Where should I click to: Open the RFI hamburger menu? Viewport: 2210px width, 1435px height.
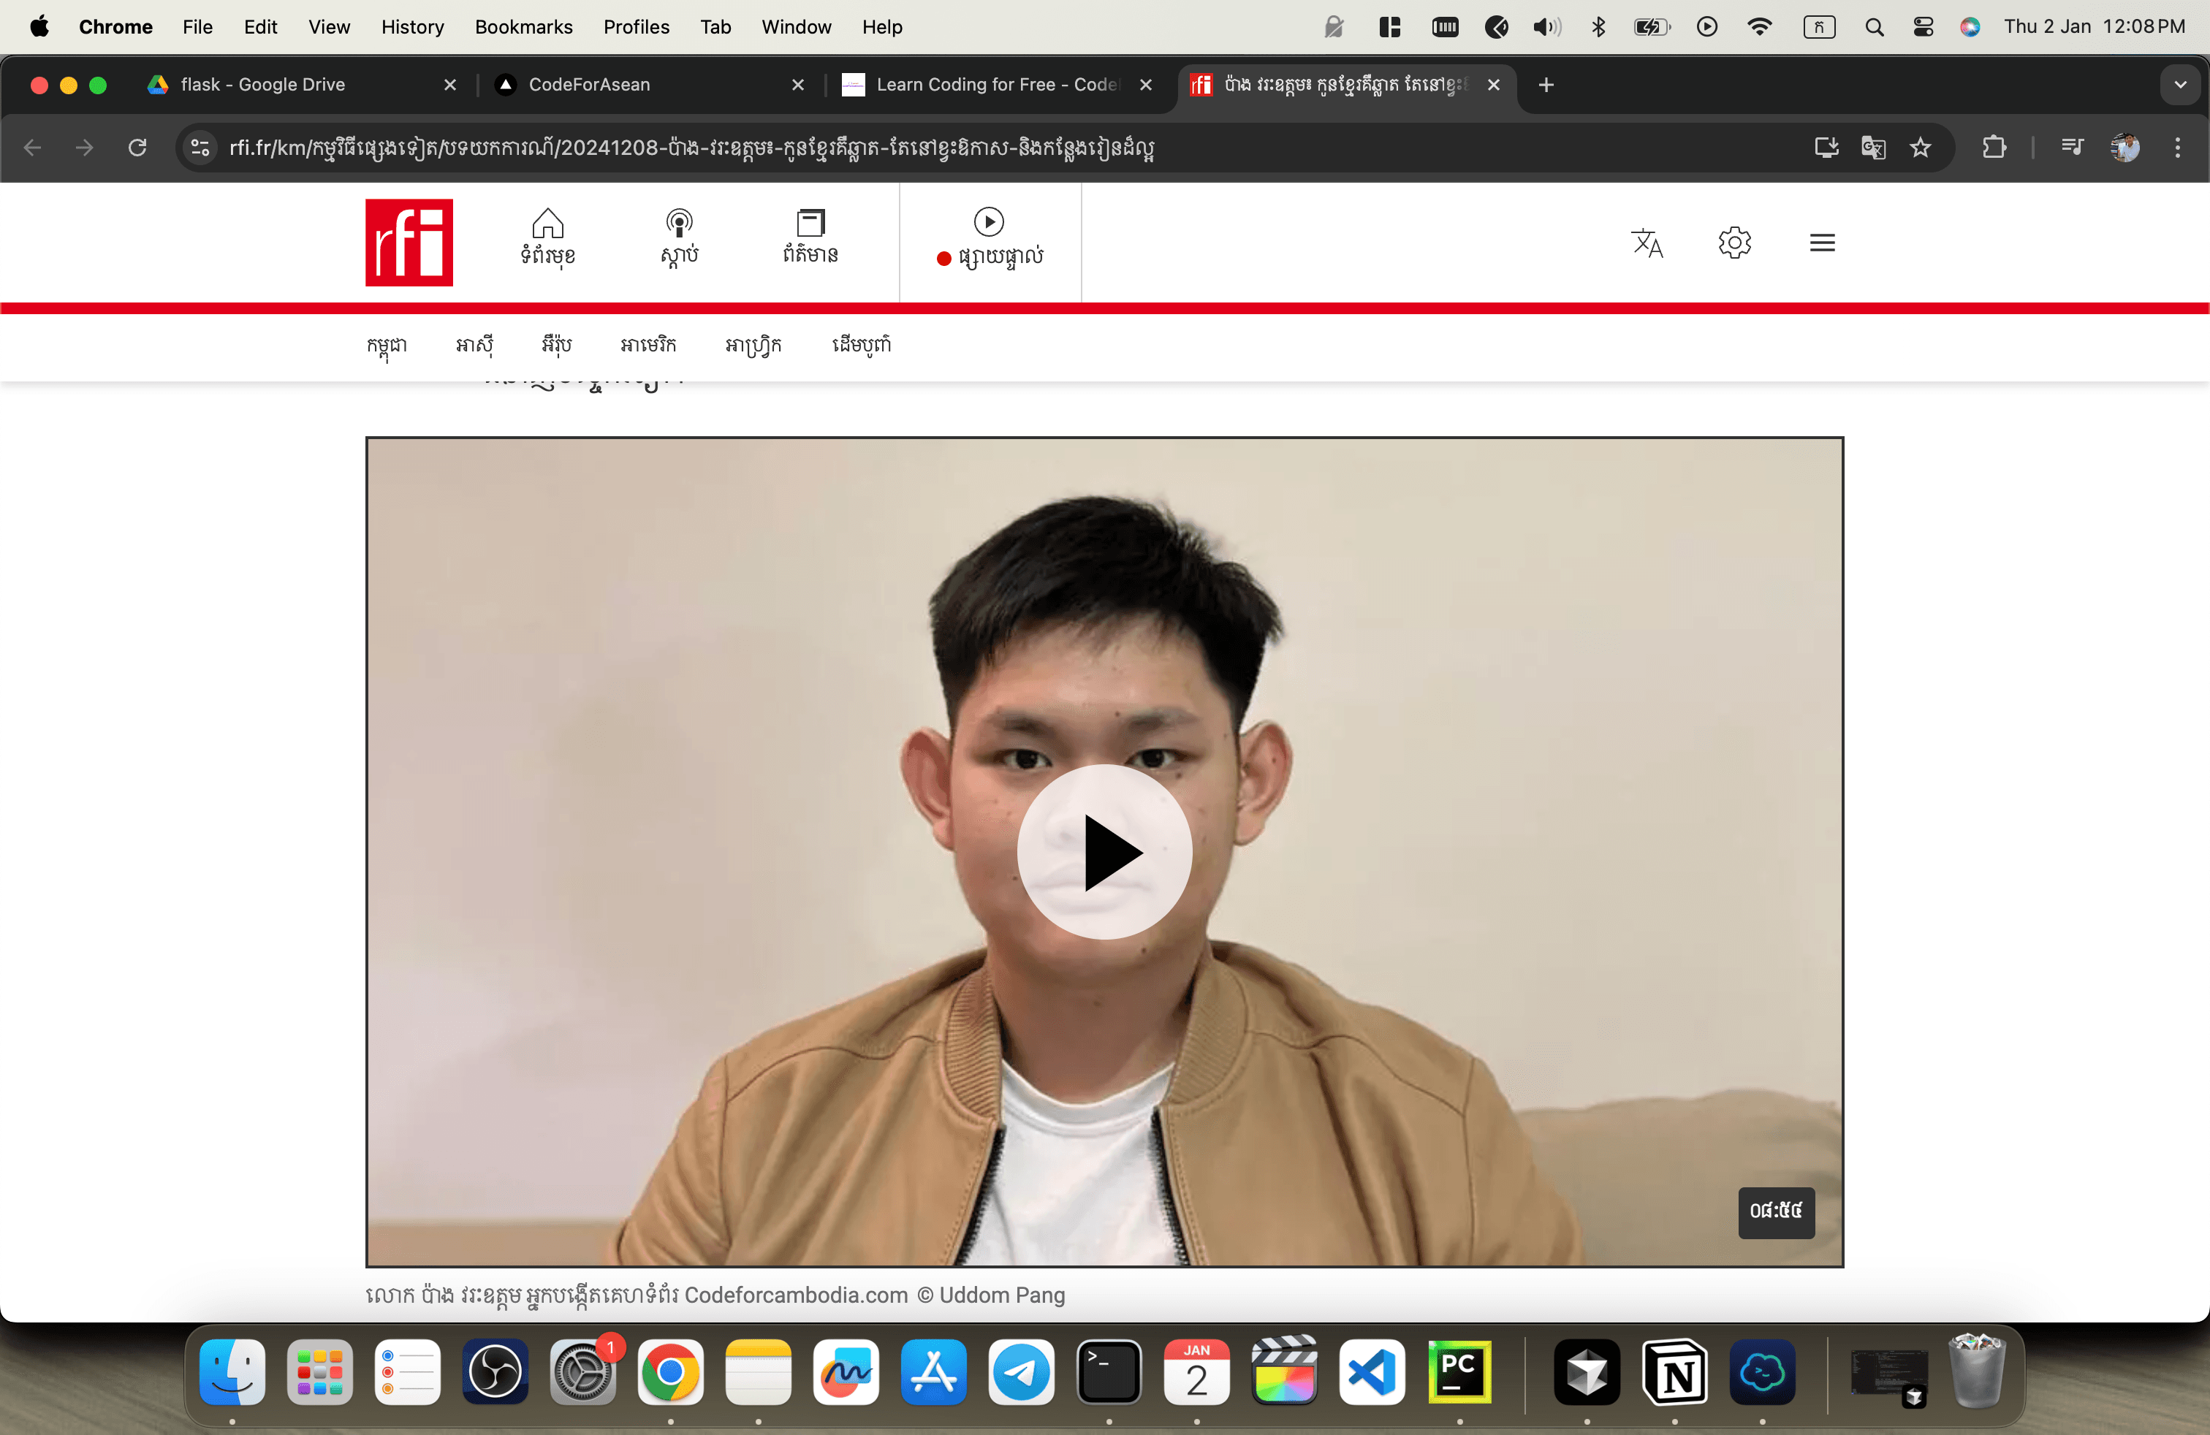(1823, 243)
